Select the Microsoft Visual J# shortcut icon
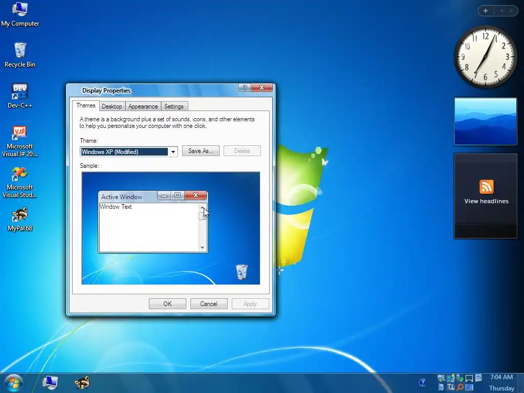 tap(20, 141)
